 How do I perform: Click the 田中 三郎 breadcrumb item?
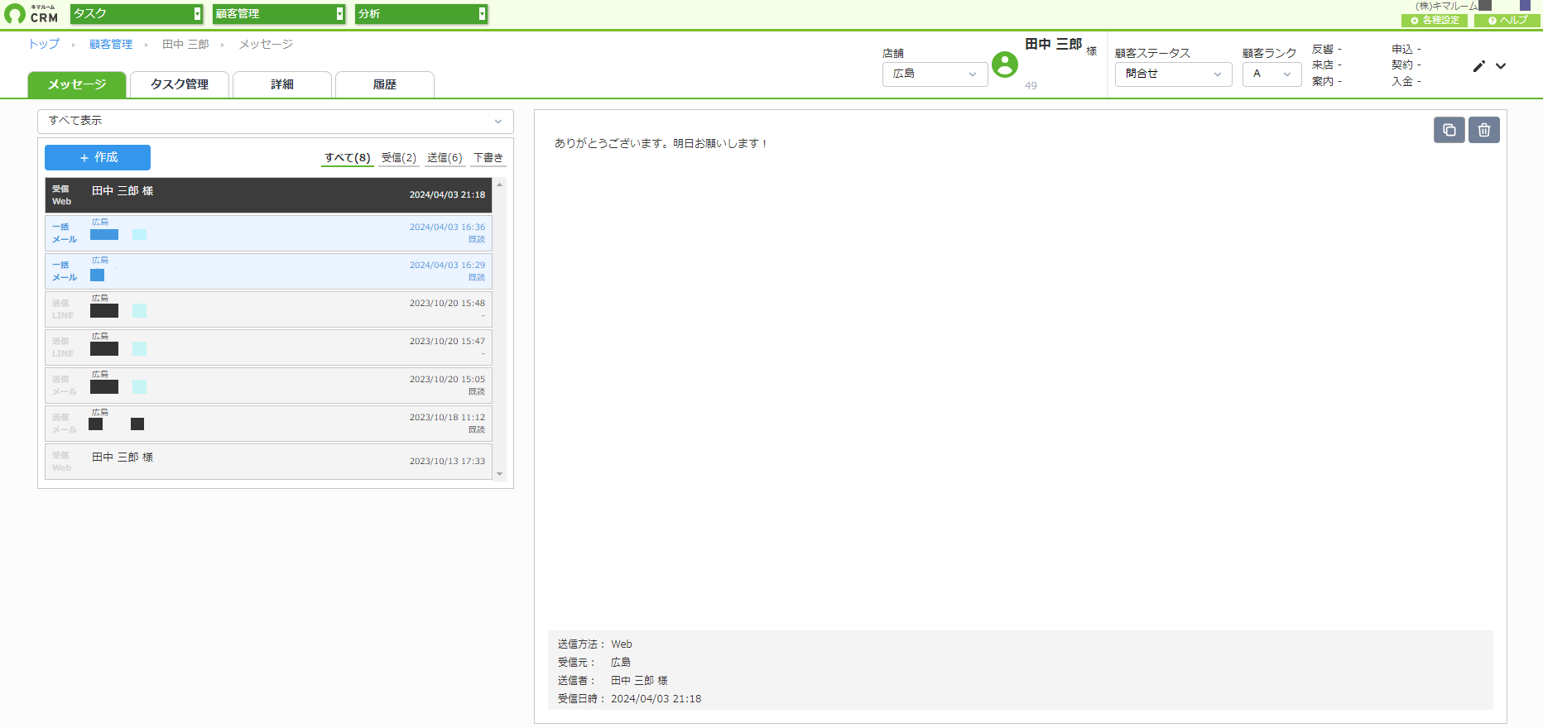(x=185, y=44)
